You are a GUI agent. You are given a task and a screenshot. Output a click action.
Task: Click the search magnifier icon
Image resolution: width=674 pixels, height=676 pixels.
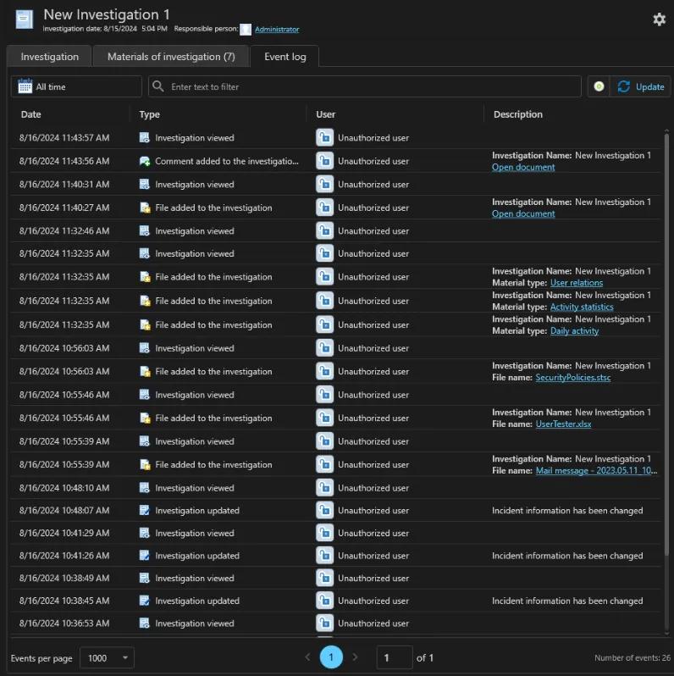point(158,86)
